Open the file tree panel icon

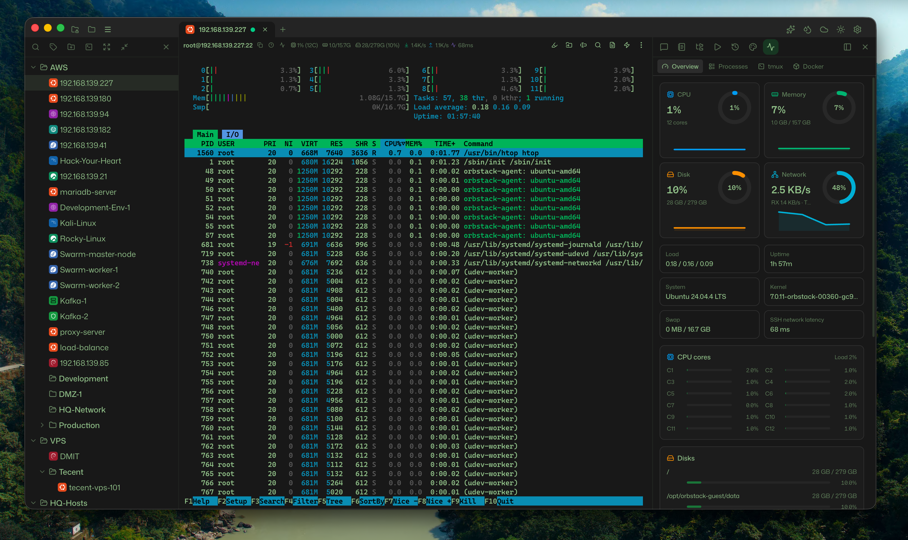[699, 47]
